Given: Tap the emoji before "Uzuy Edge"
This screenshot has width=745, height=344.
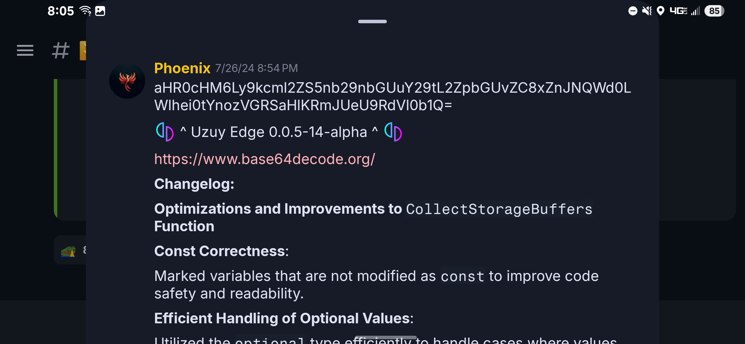Looking at the screenshot, I should click(x=165, y=132).
